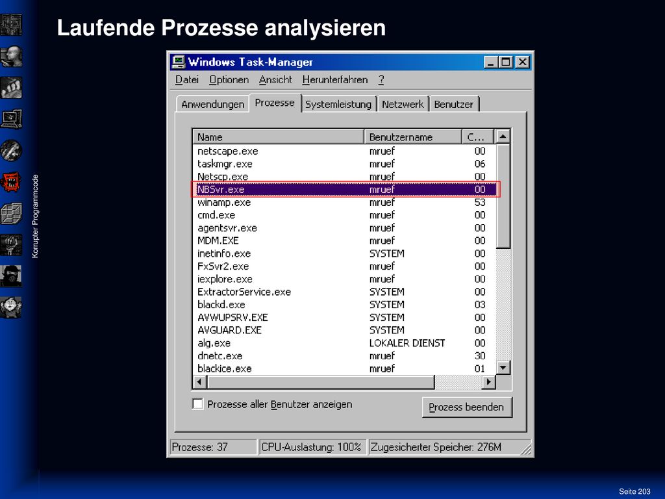Open the Datei menu
Screen dimensions: 665x499
(187, 80)
